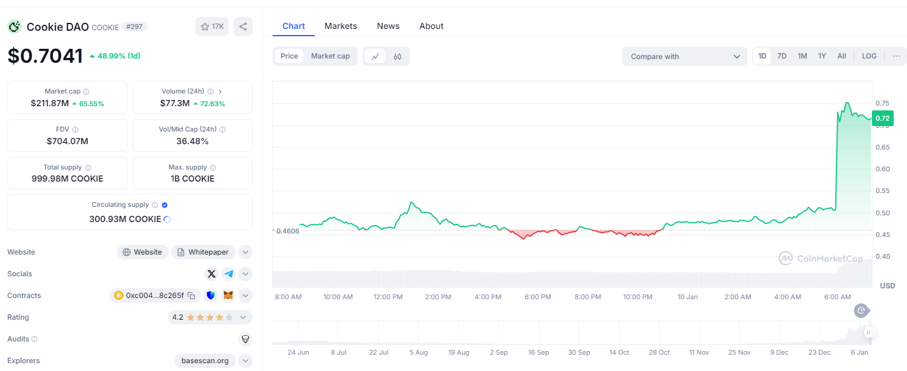The height and width of the screenshot is (371, 907).
Task: Open the Whitepaper link
Action: point(203,252)
